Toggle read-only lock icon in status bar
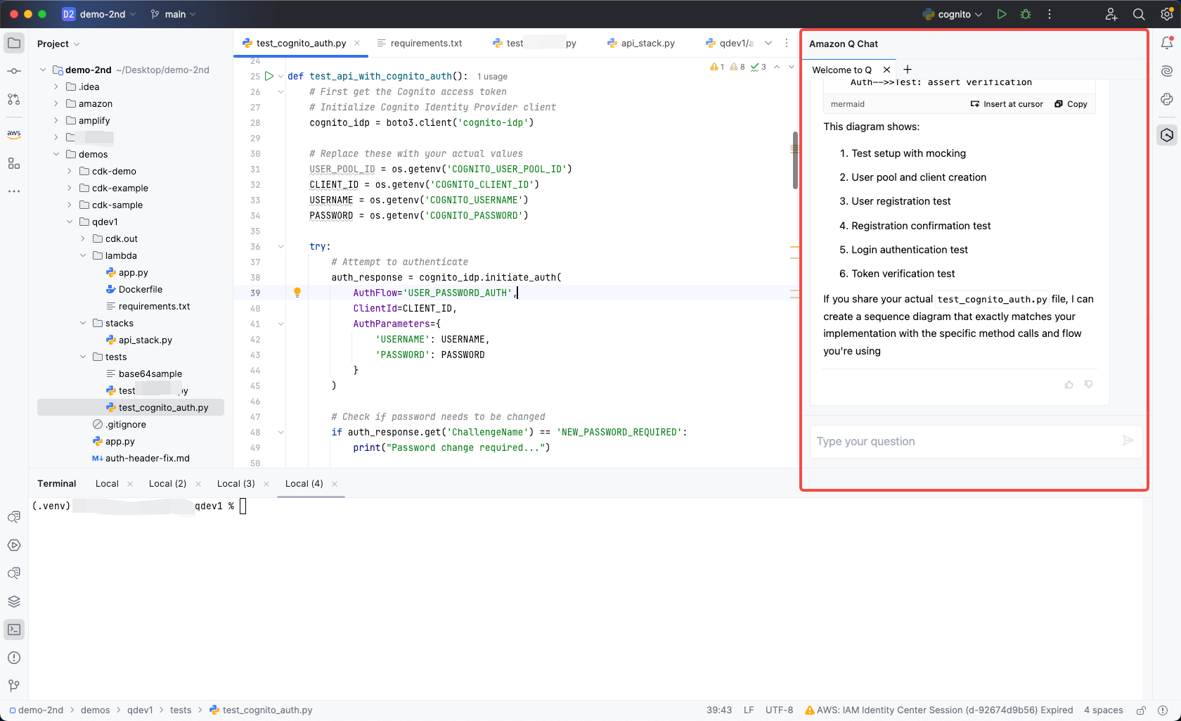 (x=1141, y=710)
